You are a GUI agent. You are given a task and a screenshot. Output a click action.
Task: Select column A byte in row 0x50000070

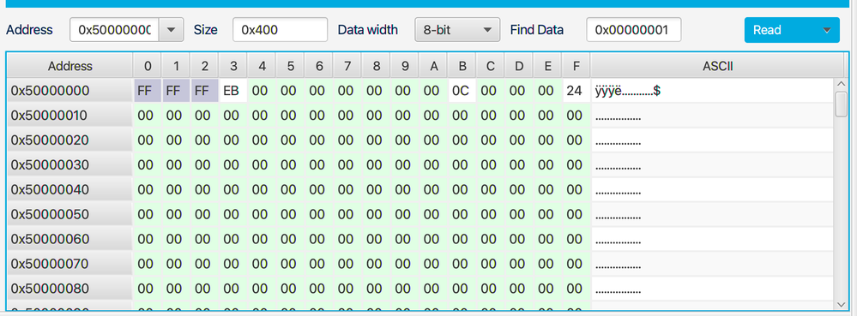coord(433,264)
